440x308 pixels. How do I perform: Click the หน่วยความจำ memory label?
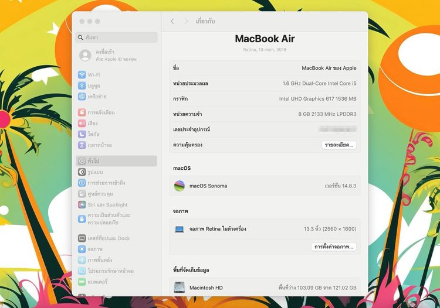click(x=188, y=114)
